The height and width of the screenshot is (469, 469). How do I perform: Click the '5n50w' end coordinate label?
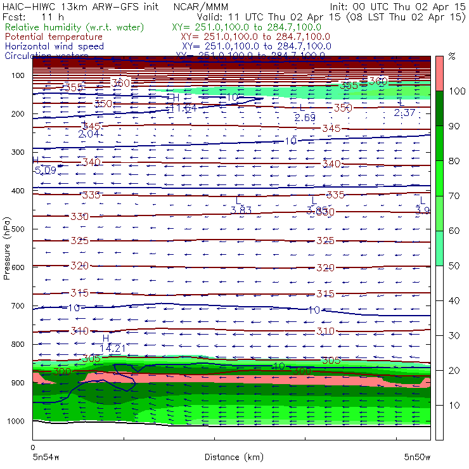417,457
